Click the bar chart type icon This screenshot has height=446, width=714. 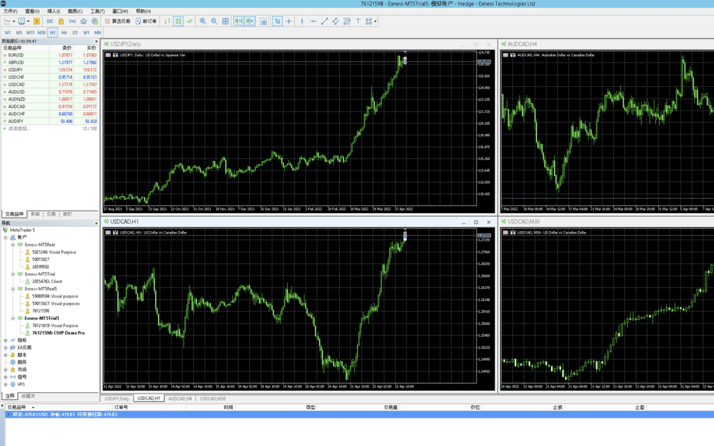click(x=167, y=21)
